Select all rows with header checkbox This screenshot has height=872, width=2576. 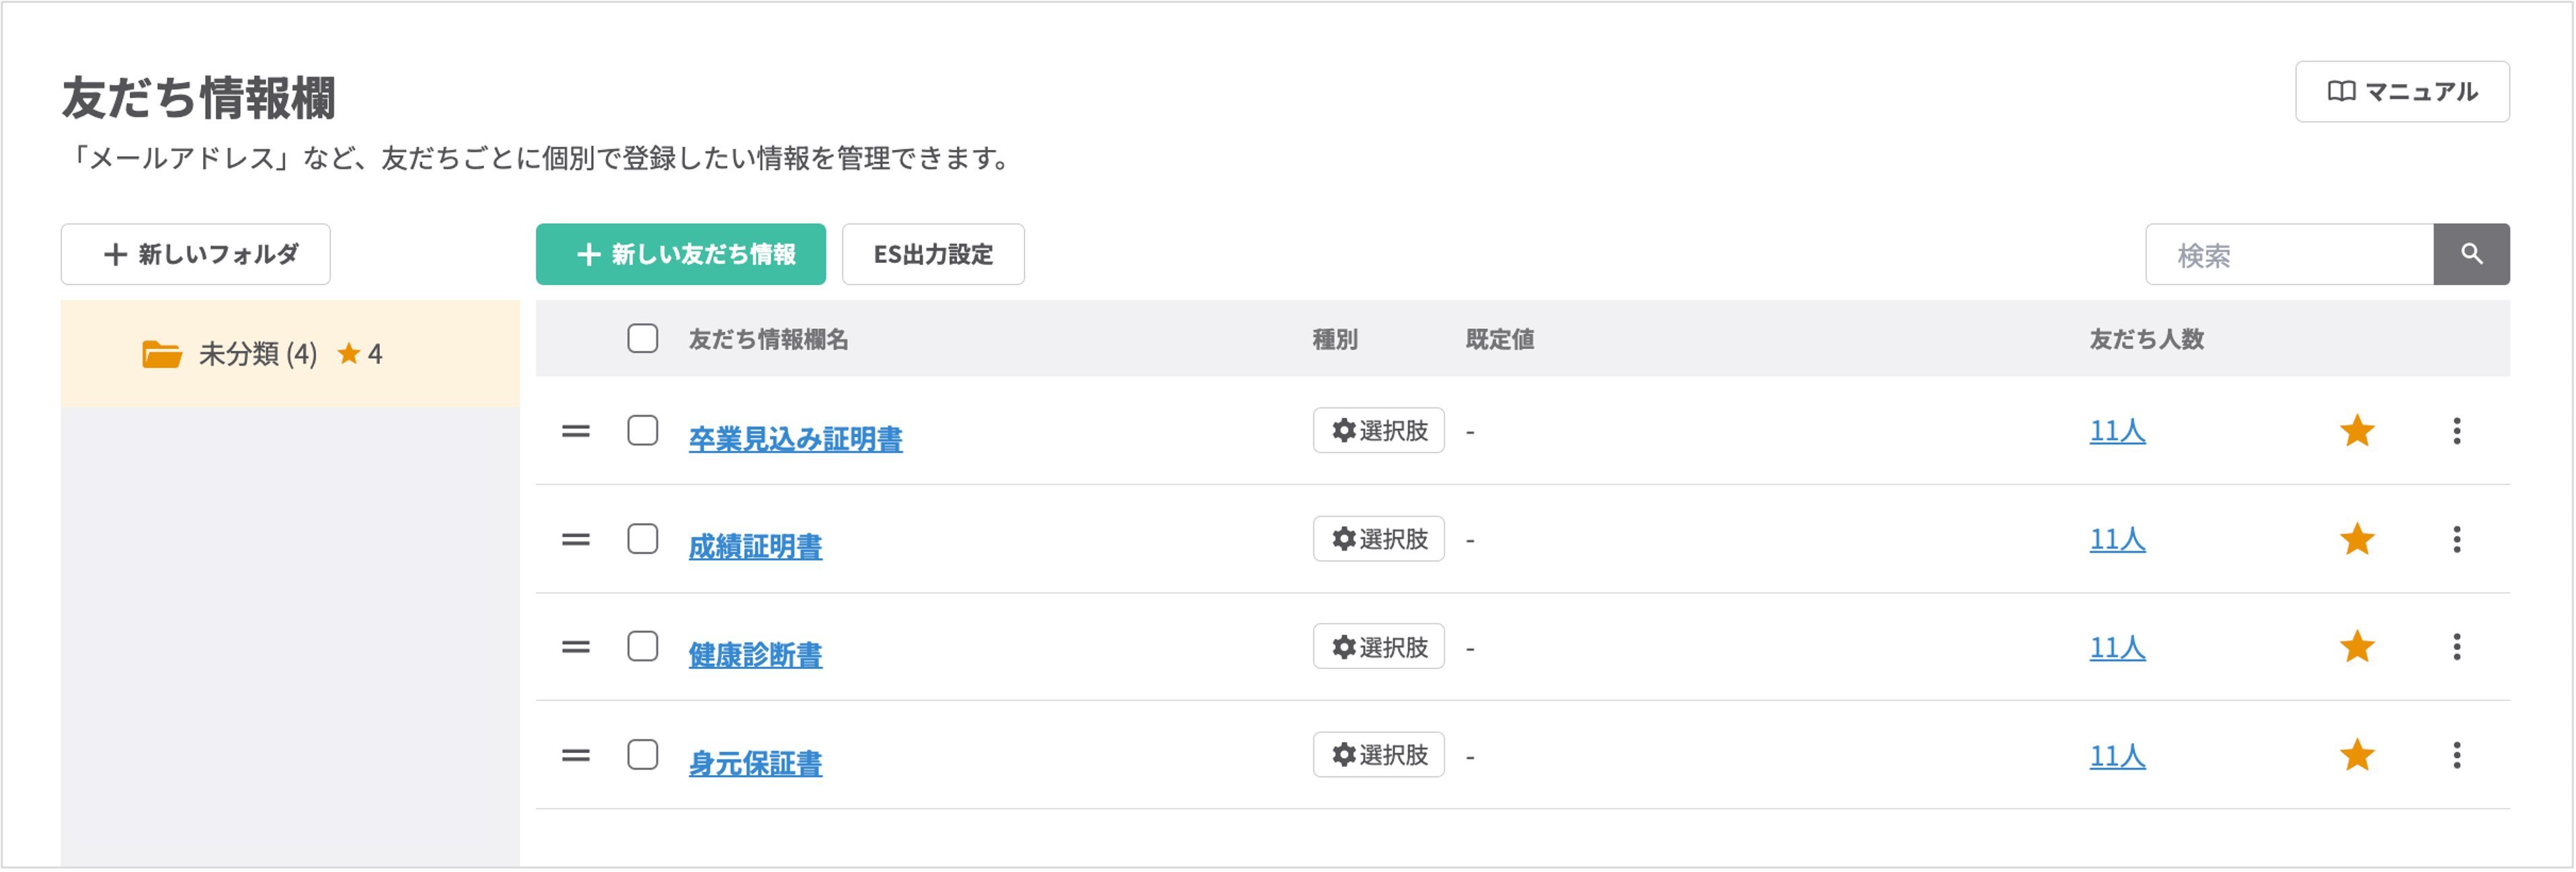point(642,339)
